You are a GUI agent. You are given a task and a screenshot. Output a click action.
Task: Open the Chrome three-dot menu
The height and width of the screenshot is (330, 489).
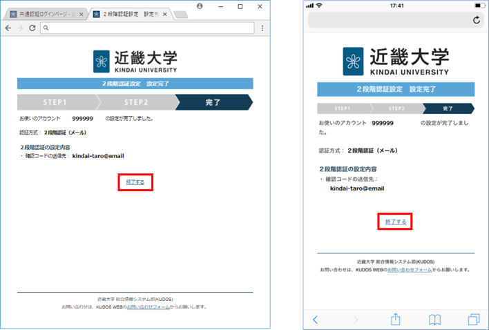coord(262,28)
